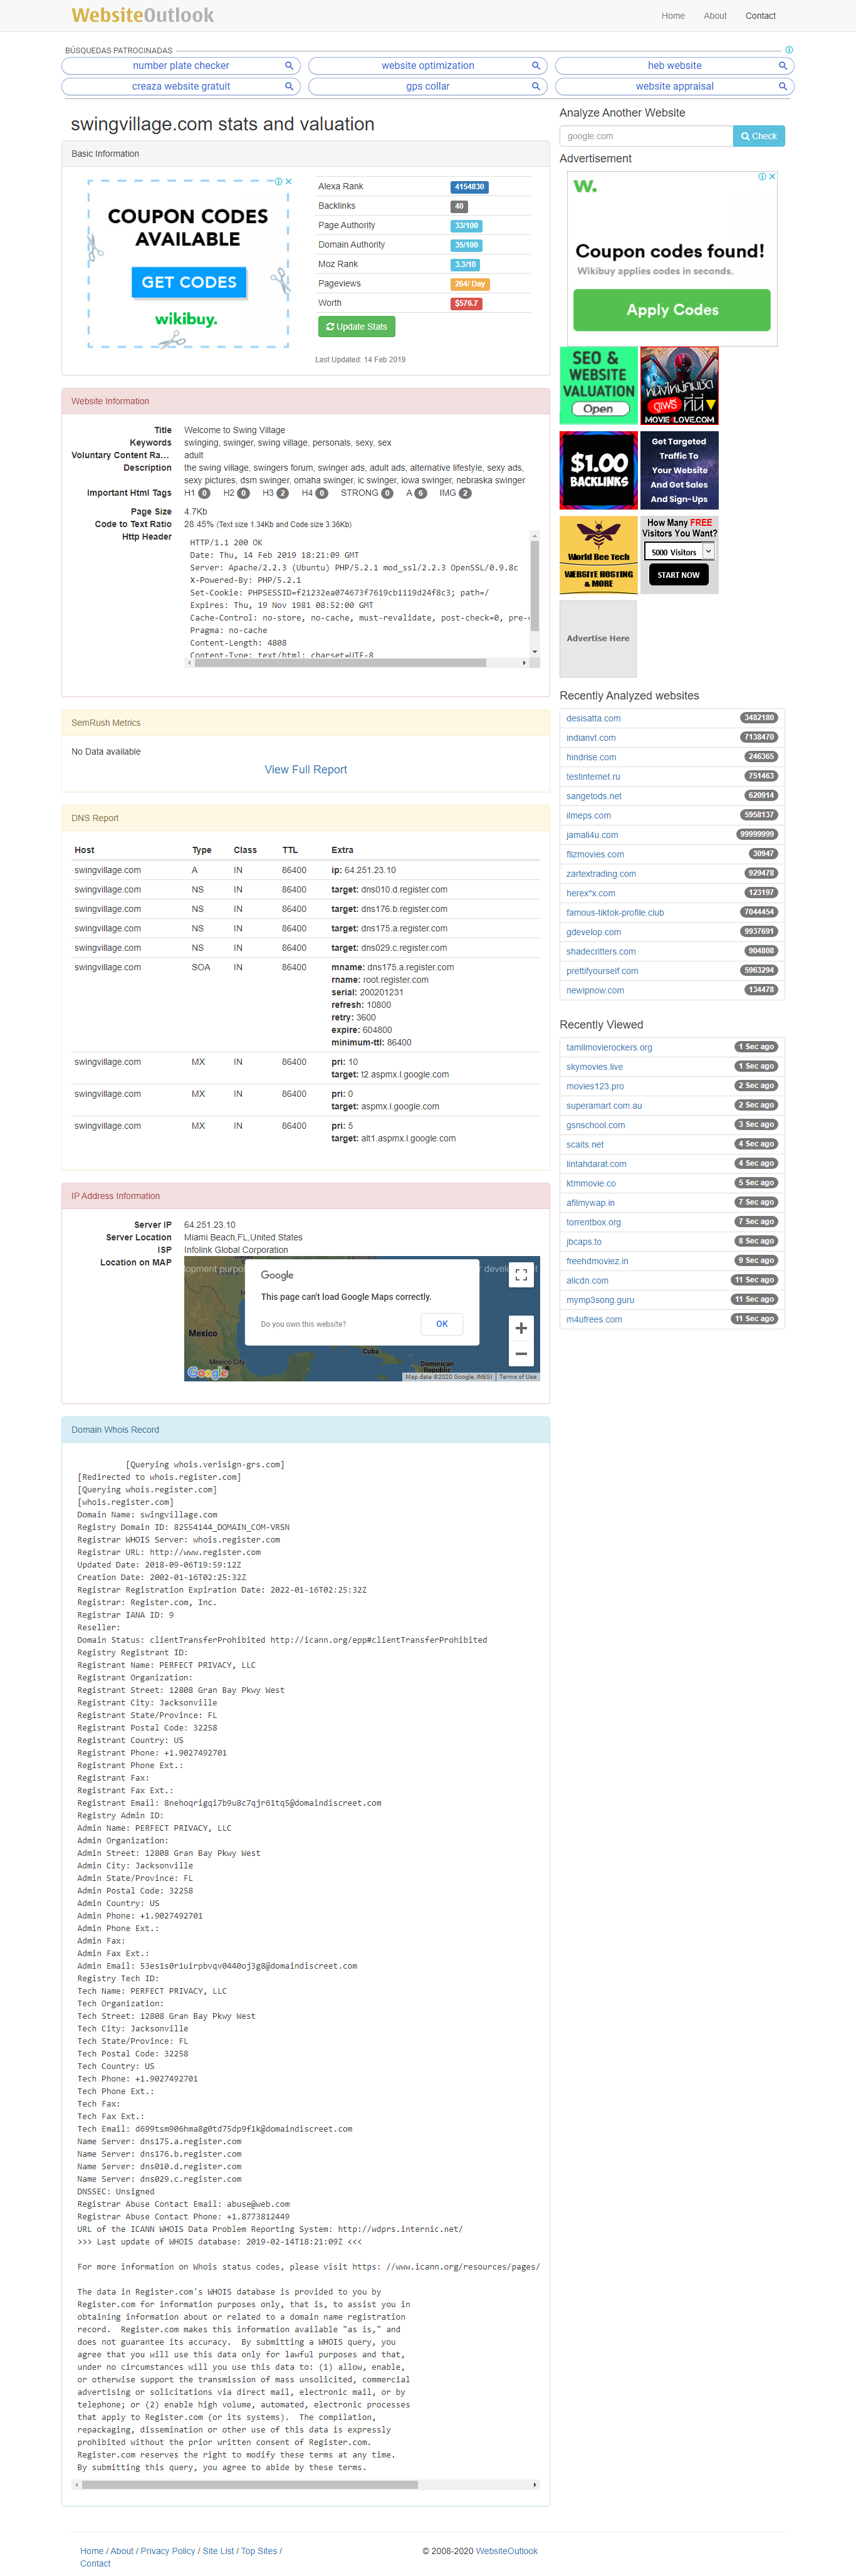Click the Pageviews 264/ Day badge
The height and width of the screenshot is (2576, 856).
470,284
